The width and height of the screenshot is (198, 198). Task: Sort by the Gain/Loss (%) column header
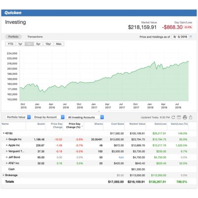179,124
